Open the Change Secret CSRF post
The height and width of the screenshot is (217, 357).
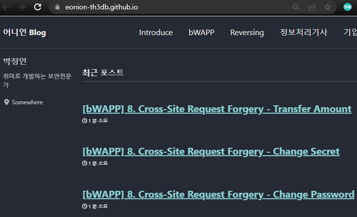211,152
